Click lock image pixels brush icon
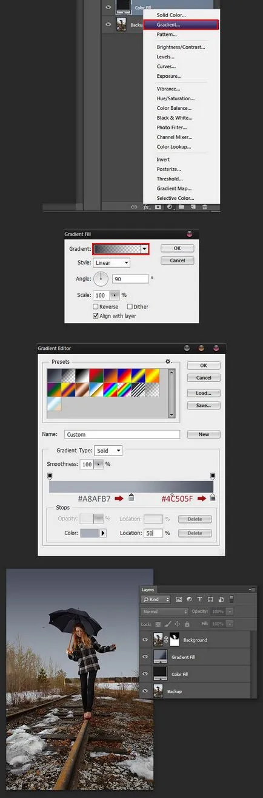 point(168,624)
